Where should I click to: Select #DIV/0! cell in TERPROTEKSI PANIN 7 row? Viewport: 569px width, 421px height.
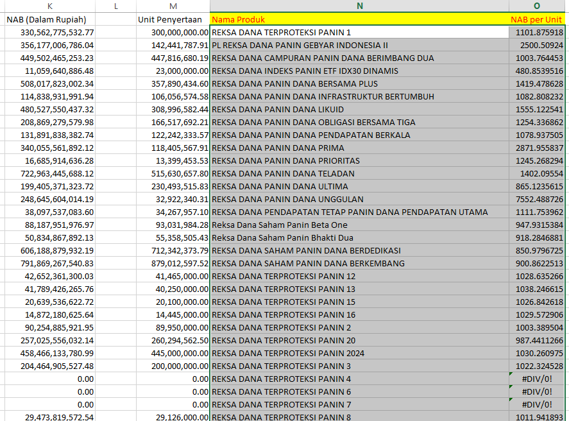(x=536, y=404)
